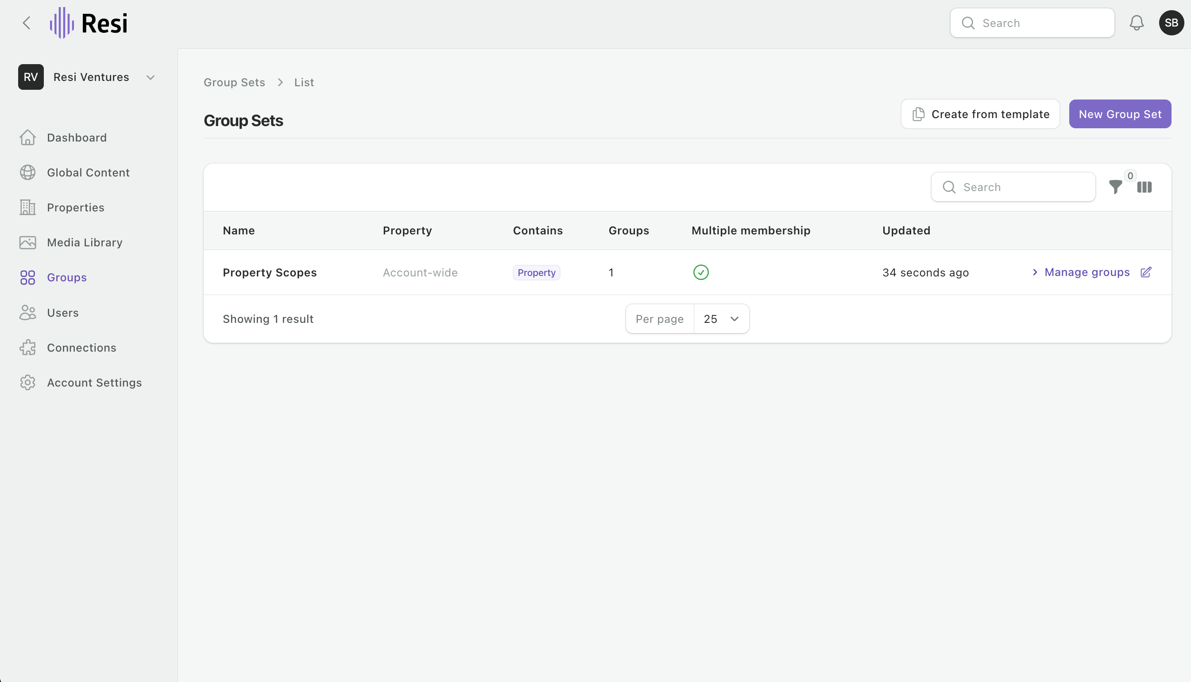
Task: Click the Contains column header
Action: point(537,230)
